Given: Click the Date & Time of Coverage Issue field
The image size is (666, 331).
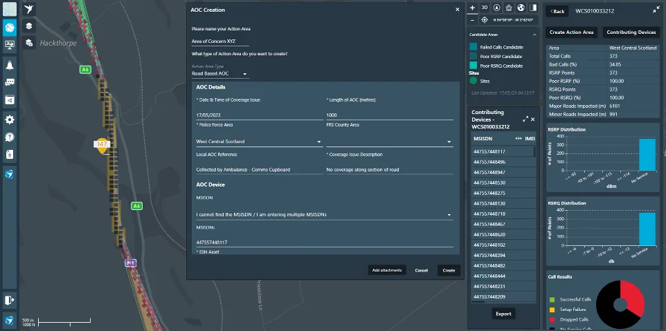Looking at the screenshot, I should [259, 115].
